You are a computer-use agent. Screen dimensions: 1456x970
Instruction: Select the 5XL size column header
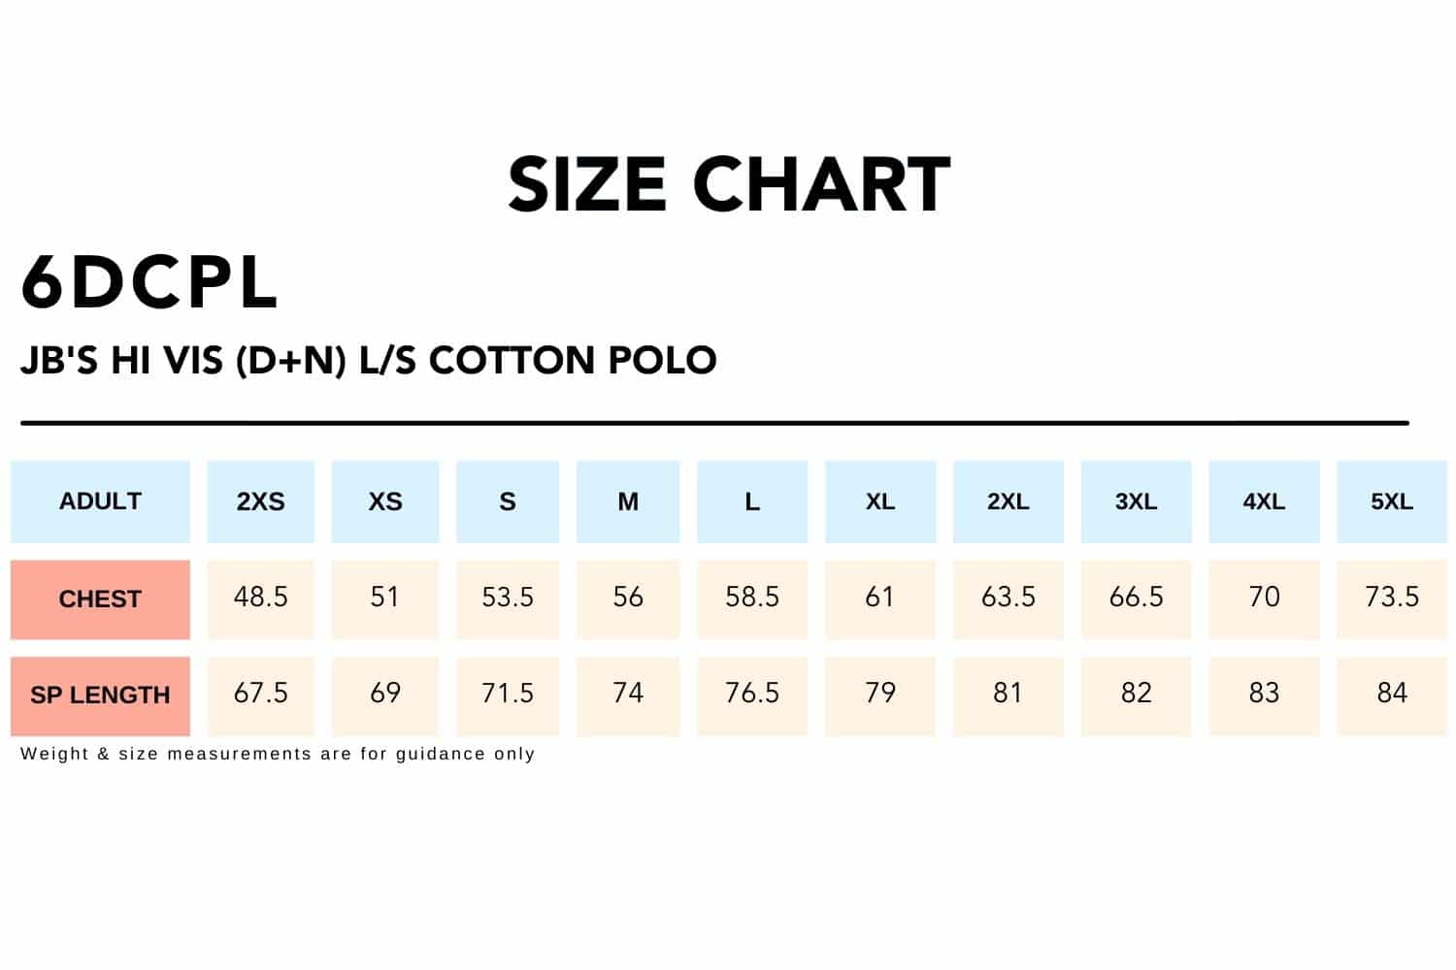pos(1391,501)
